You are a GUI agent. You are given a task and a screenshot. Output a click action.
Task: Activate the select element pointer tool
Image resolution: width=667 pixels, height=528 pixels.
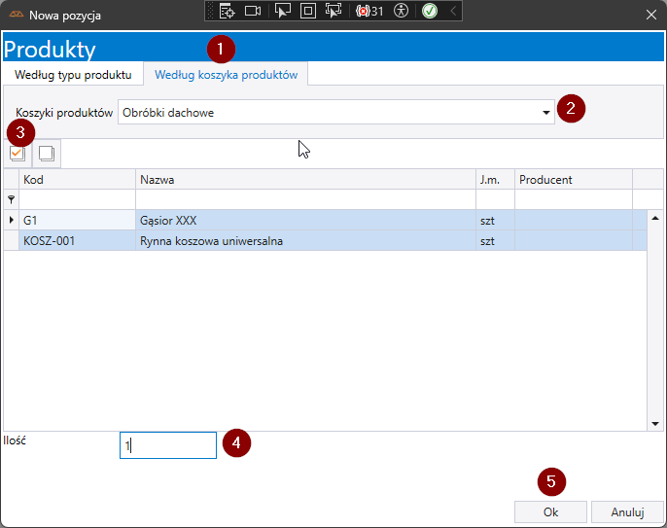click(283, 12)
